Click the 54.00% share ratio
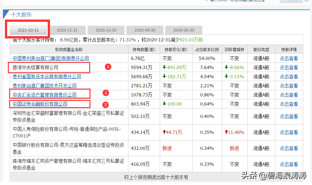Image resolution: width=312 pixels, height=185 pixels. [x=207, y=58]
